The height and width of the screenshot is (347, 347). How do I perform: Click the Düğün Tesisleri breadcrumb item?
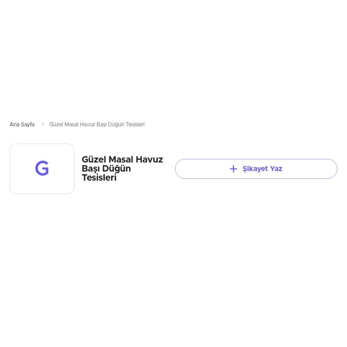[x=97, y=124]
